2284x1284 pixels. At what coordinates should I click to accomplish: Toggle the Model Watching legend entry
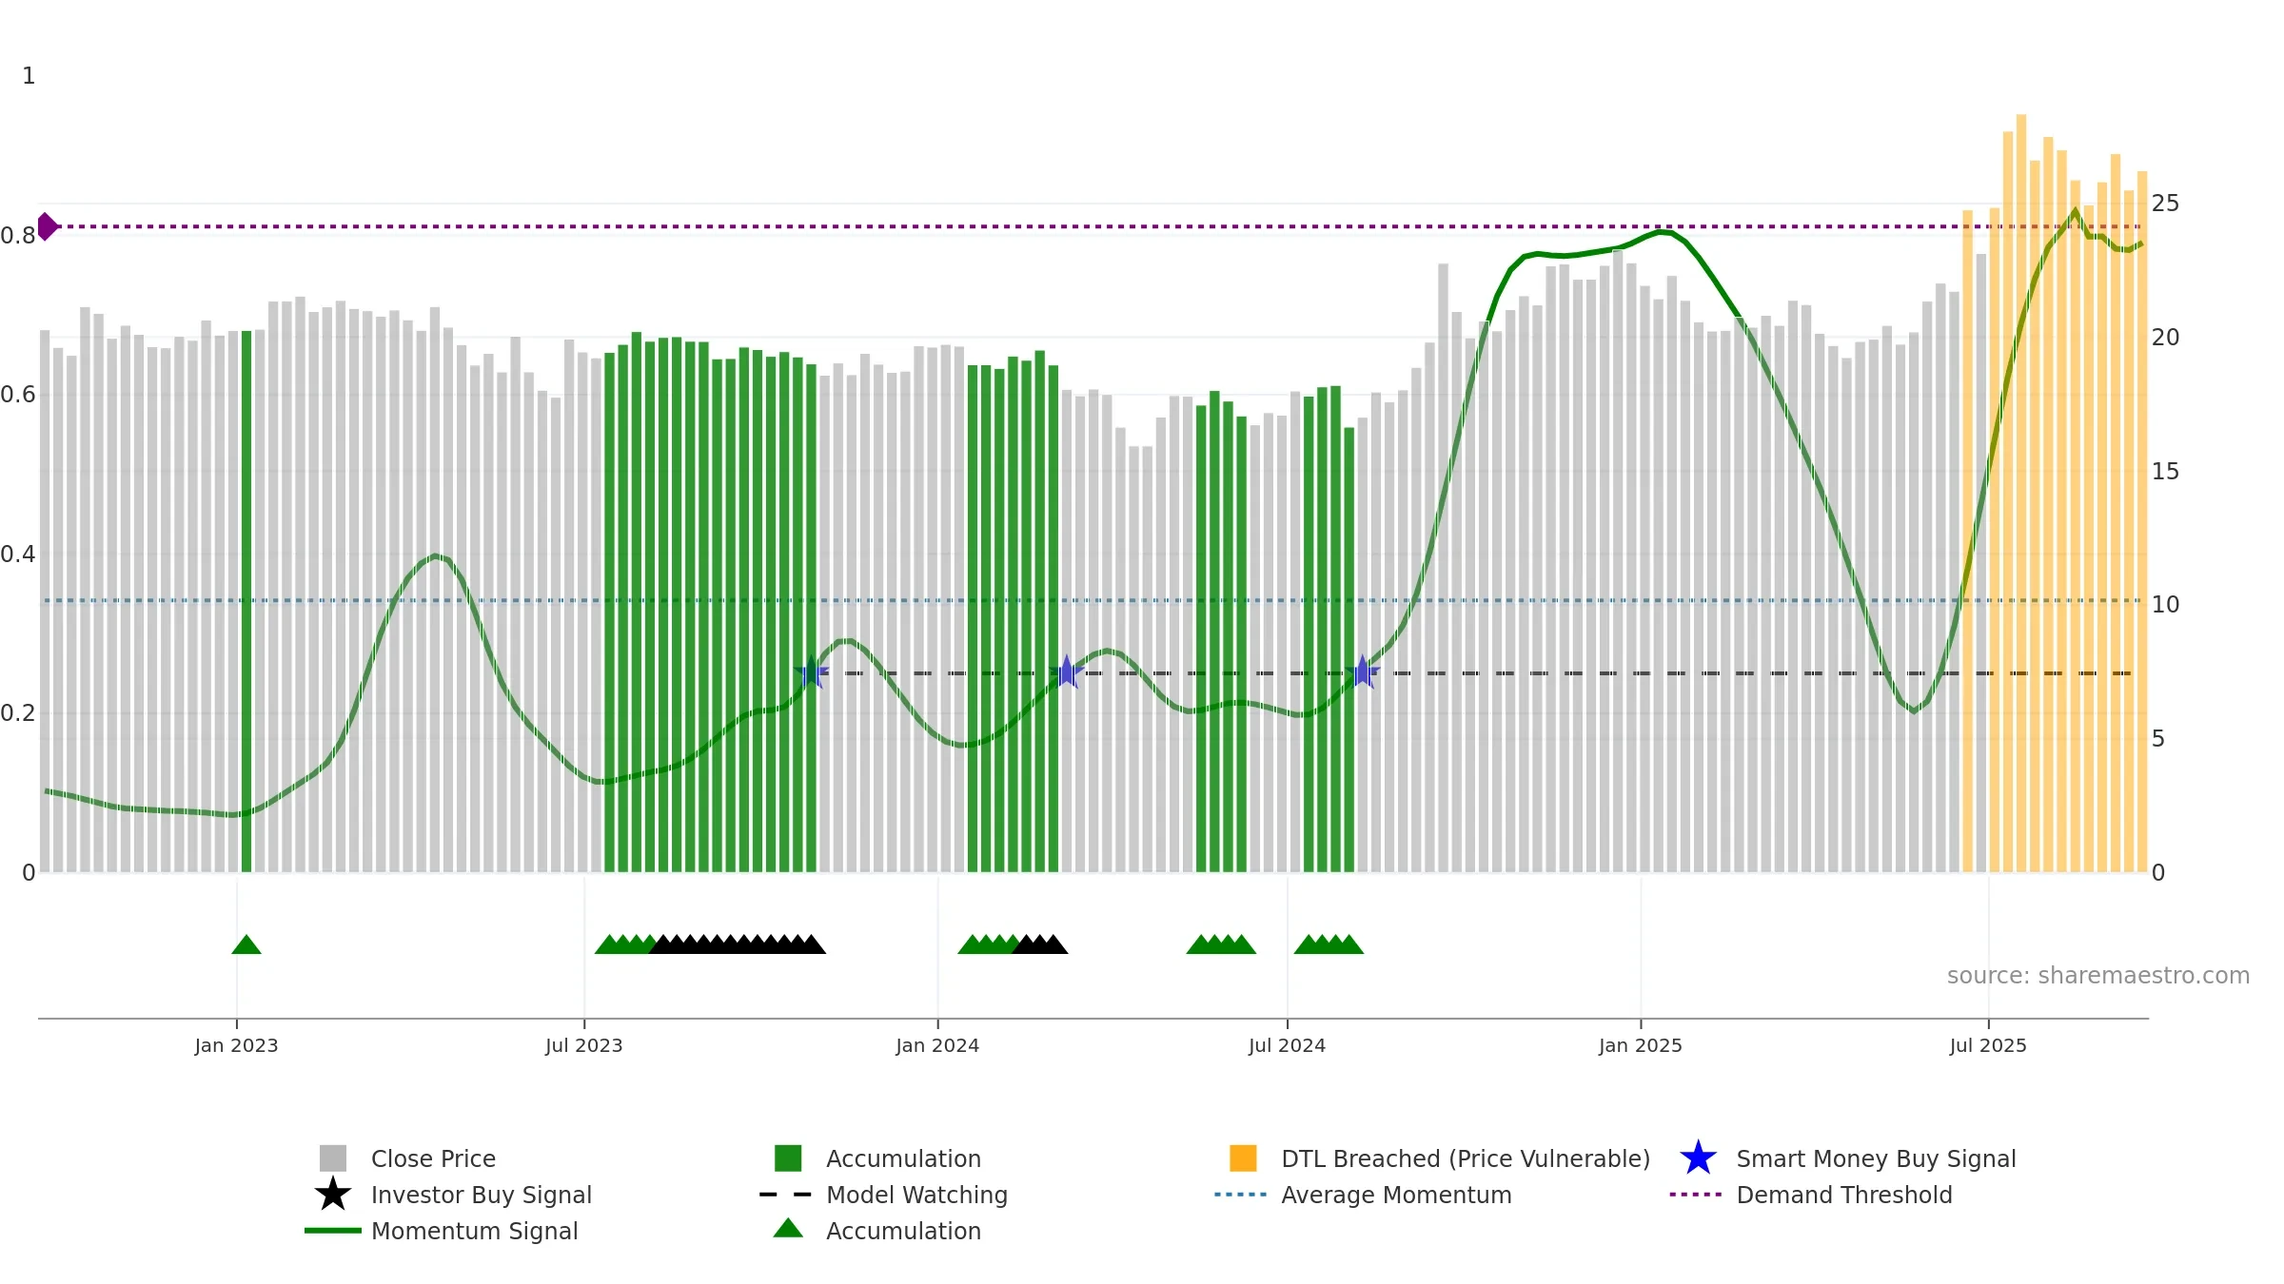tap(883, 1195)
